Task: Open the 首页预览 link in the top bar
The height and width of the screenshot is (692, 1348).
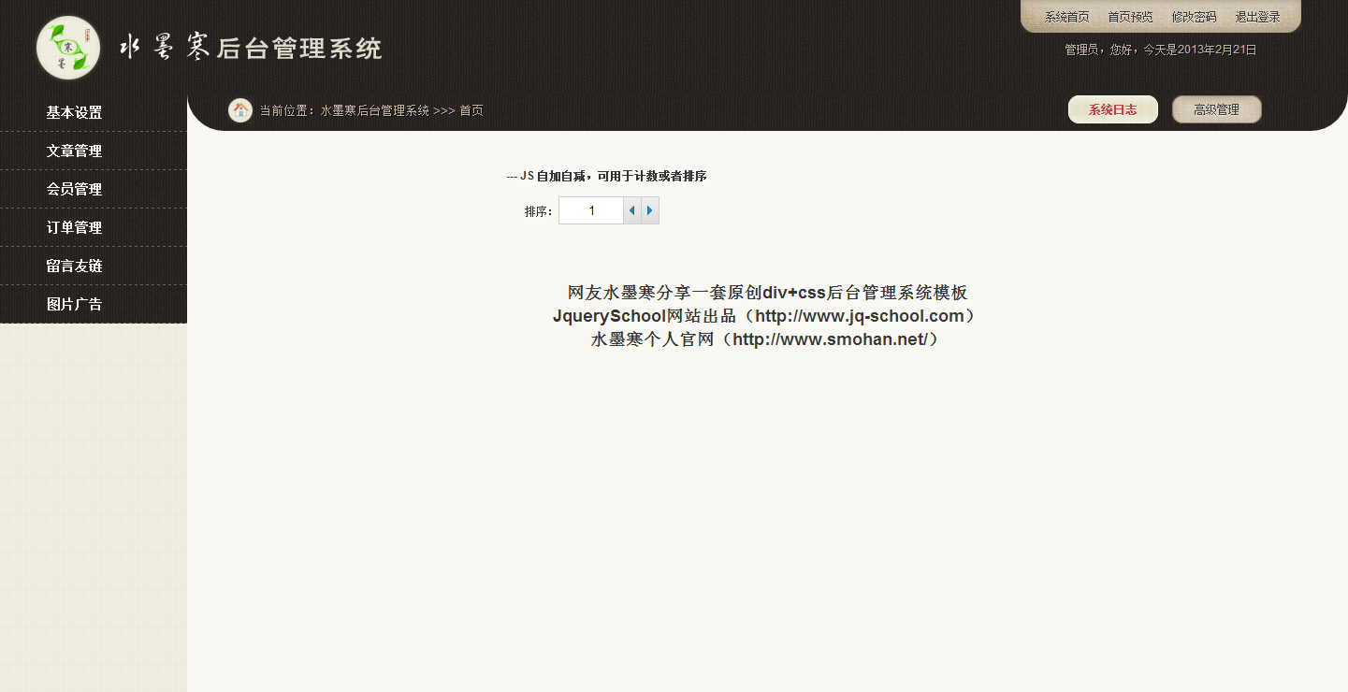Action: pyautogui.click(x=1130, y=17)
